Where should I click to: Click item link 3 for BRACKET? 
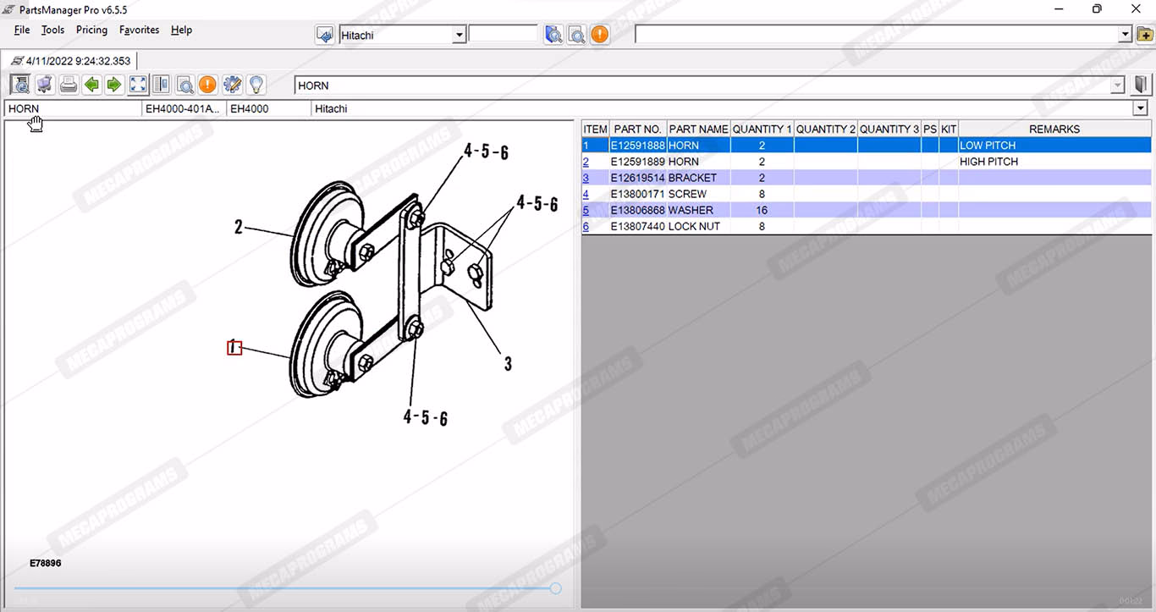point(586,178)
